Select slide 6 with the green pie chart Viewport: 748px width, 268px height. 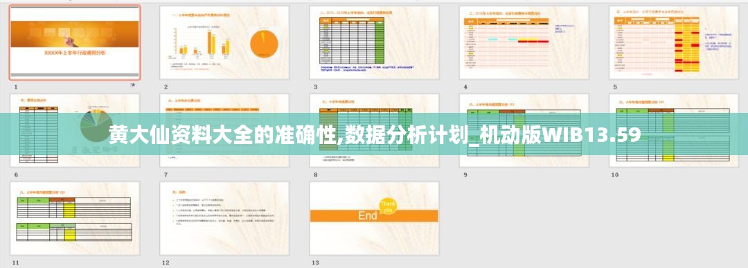75,130
